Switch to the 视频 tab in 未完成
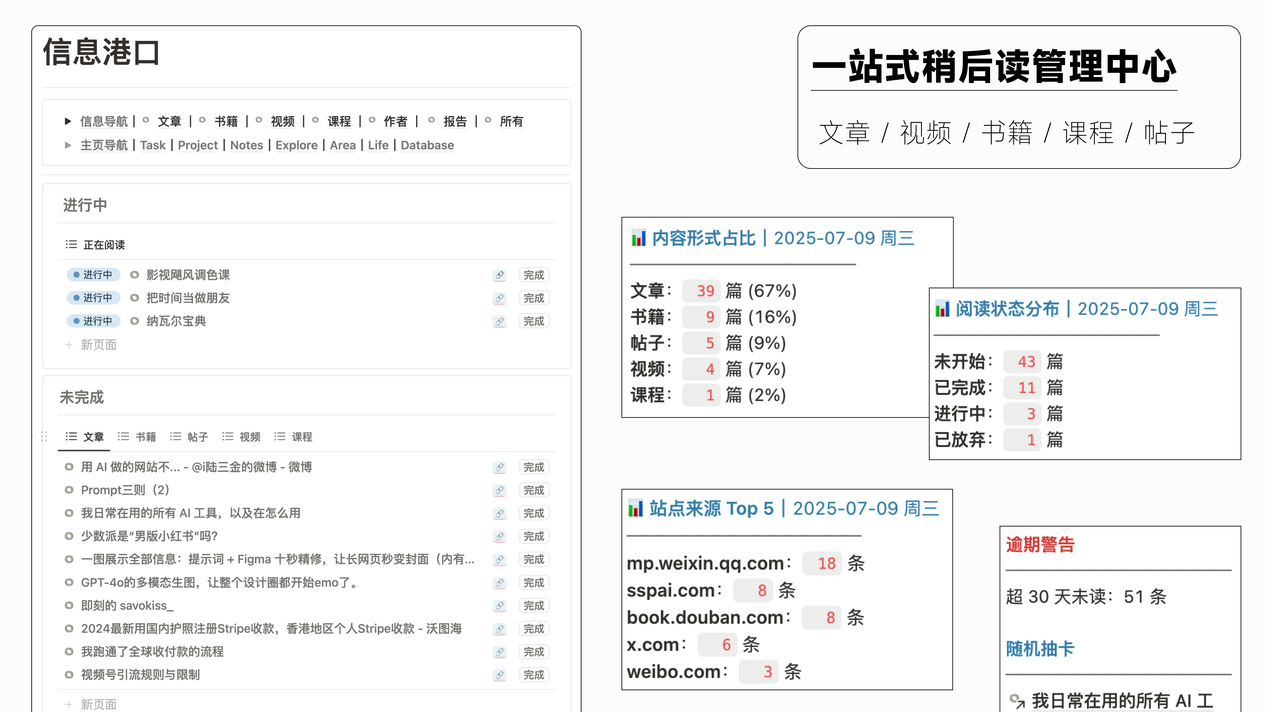1265x712 pixels. tap(249, 437)
